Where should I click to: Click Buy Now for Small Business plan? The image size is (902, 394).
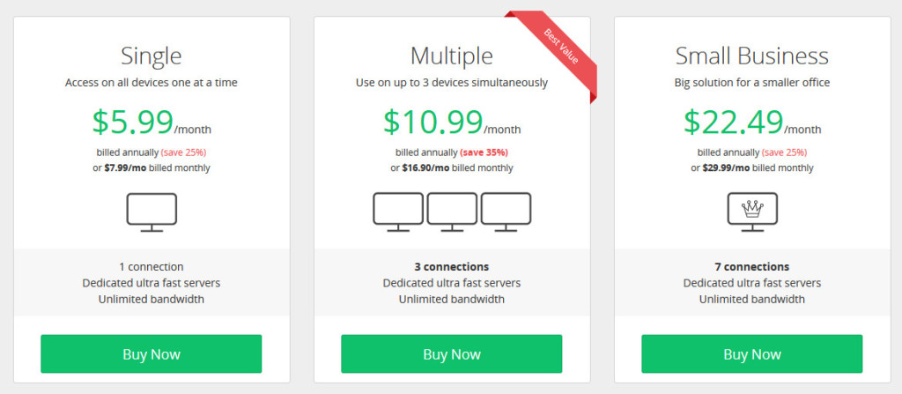click(x=752, y=353)
